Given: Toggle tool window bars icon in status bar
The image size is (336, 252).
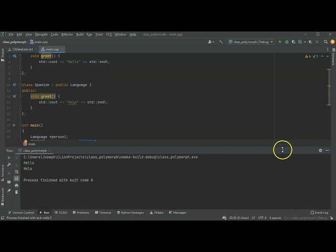Looking at the screenshot, I should [3, 218].
